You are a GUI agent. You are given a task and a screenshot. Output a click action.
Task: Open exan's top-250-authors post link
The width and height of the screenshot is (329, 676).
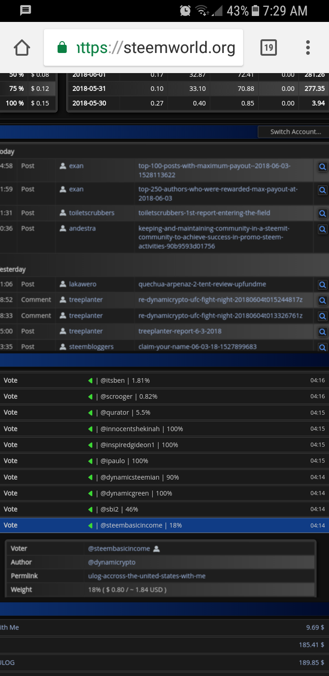click(x=218, y=194)
